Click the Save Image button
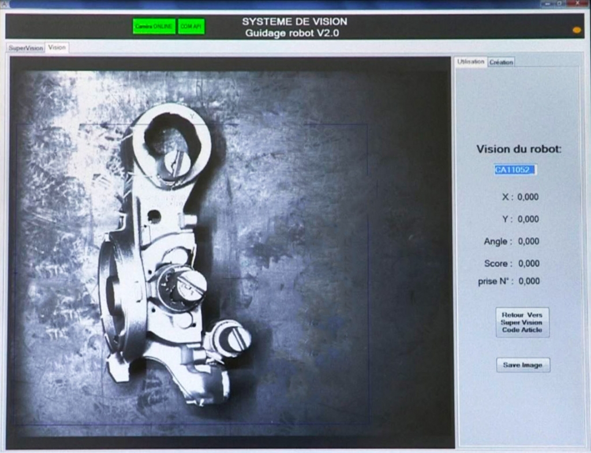 523,365
